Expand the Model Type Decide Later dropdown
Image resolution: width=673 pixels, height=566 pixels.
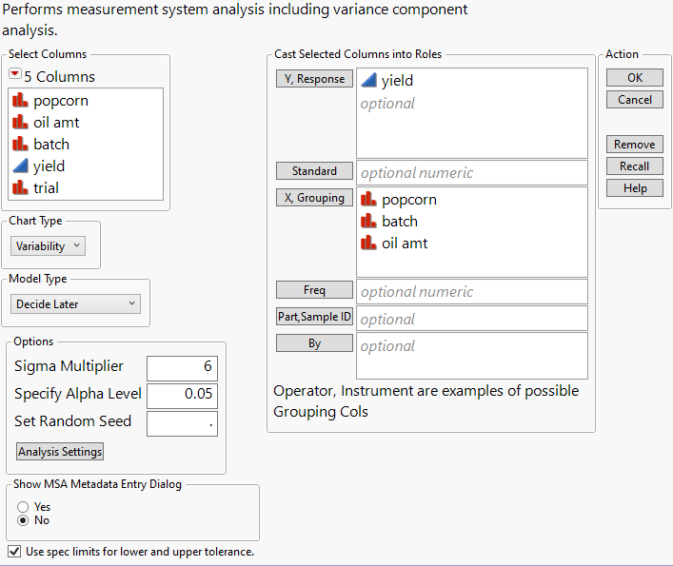click(76, 304)
